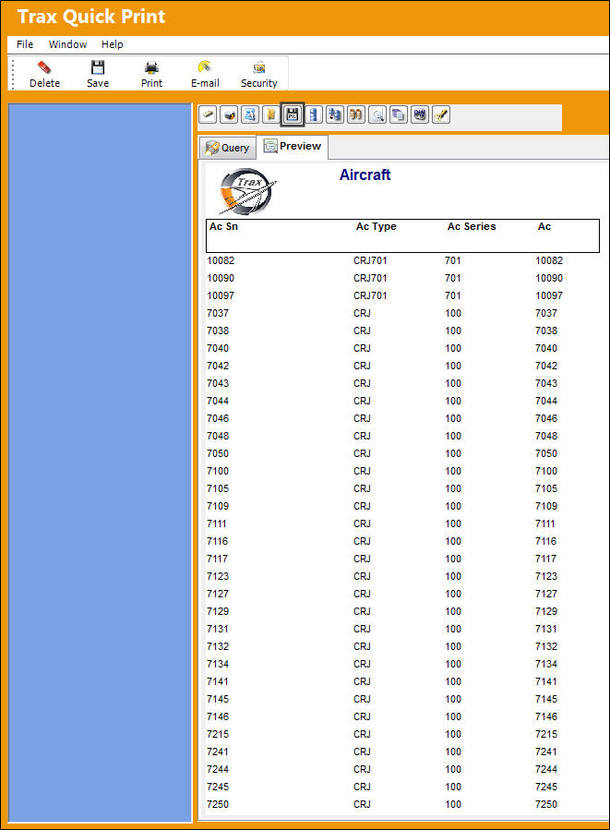Switch to the Query tab
Screen dimensions: 610x830
click(228, 148)
